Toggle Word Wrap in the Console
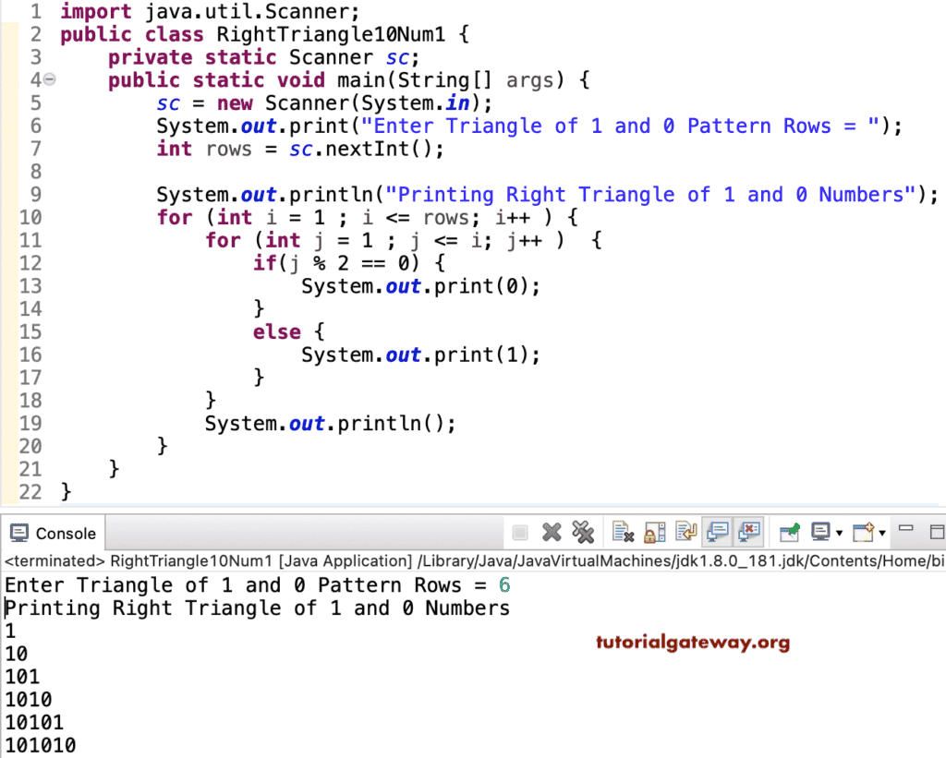The height and width of the screenshot is (758, 946). (685, 531)
